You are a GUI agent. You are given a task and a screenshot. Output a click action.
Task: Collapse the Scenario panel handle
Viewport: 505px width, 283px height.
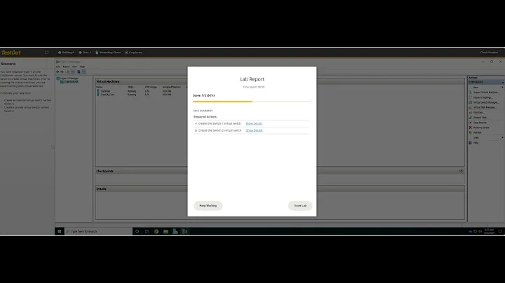(53, 146)
